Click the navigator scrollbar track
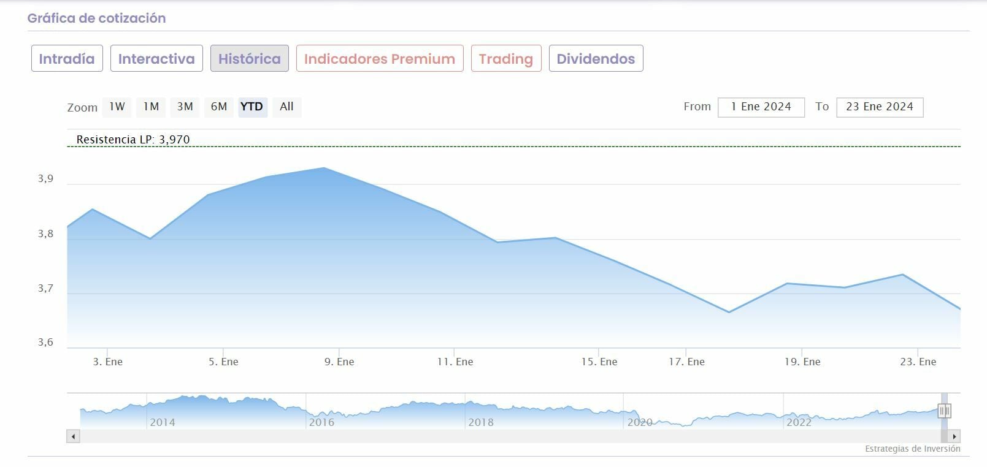This screenshot has height=467, width=987. pyautogui.click(x=491, y=436)
